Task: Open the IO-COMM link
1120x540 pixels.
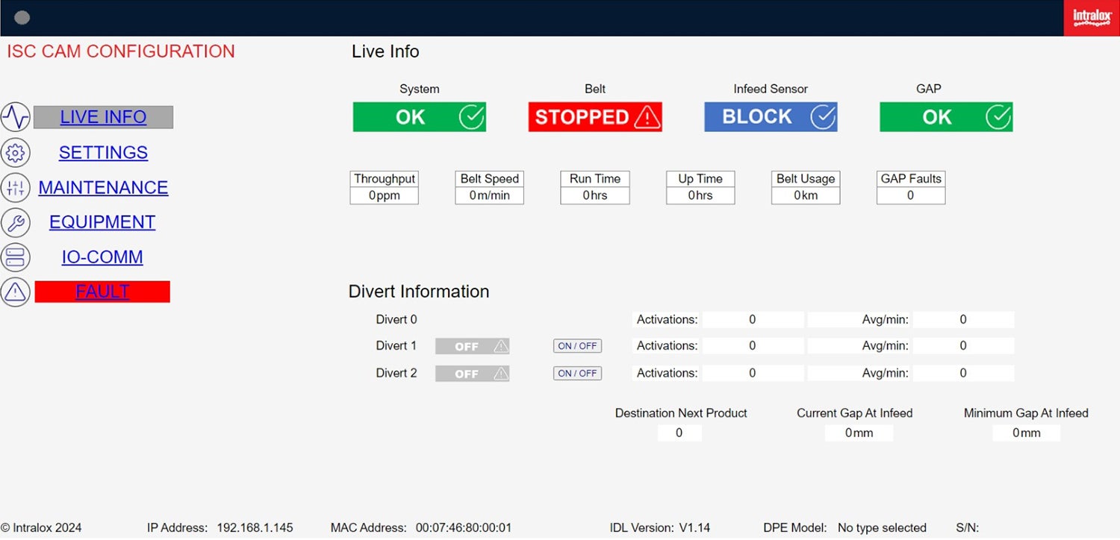Action: [x=102, y=257]
